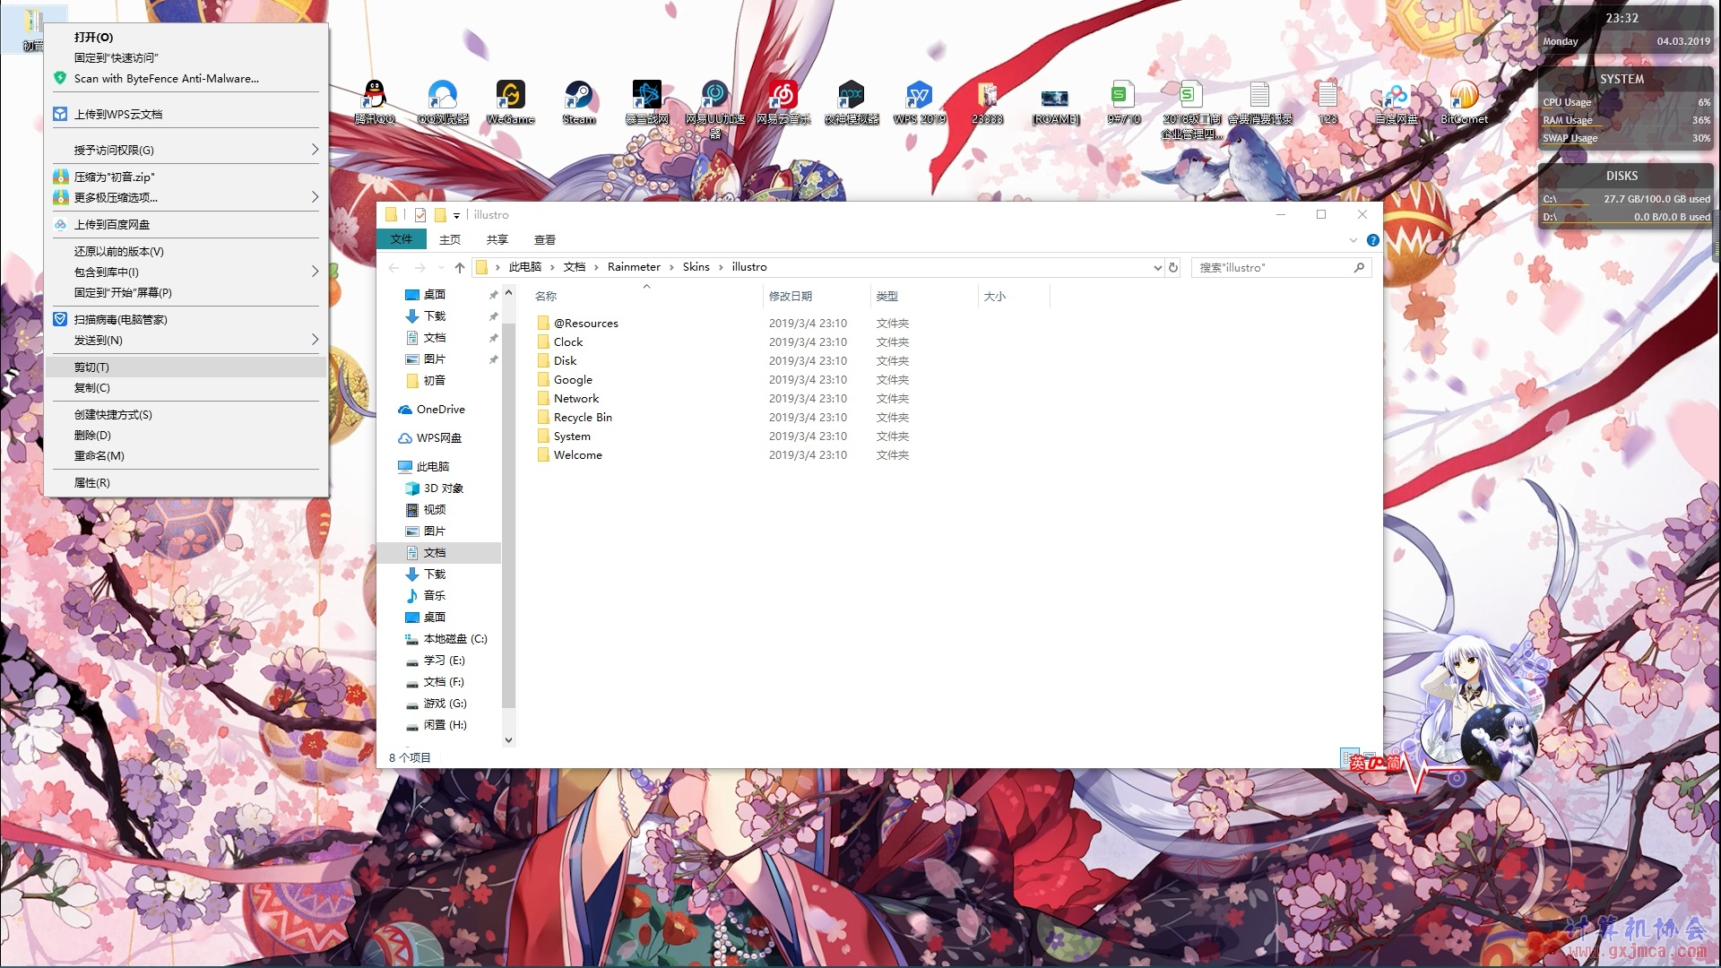The image size is (1721, 968).
Task: Expand 更多极压缩选项 submenu
Action: pos(315,197)
